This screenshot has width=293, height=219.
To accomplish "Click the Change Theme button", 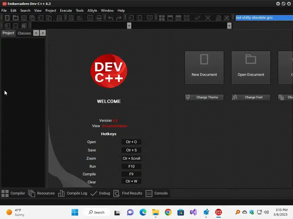I will pyautogui.click(x=204, y=98).
